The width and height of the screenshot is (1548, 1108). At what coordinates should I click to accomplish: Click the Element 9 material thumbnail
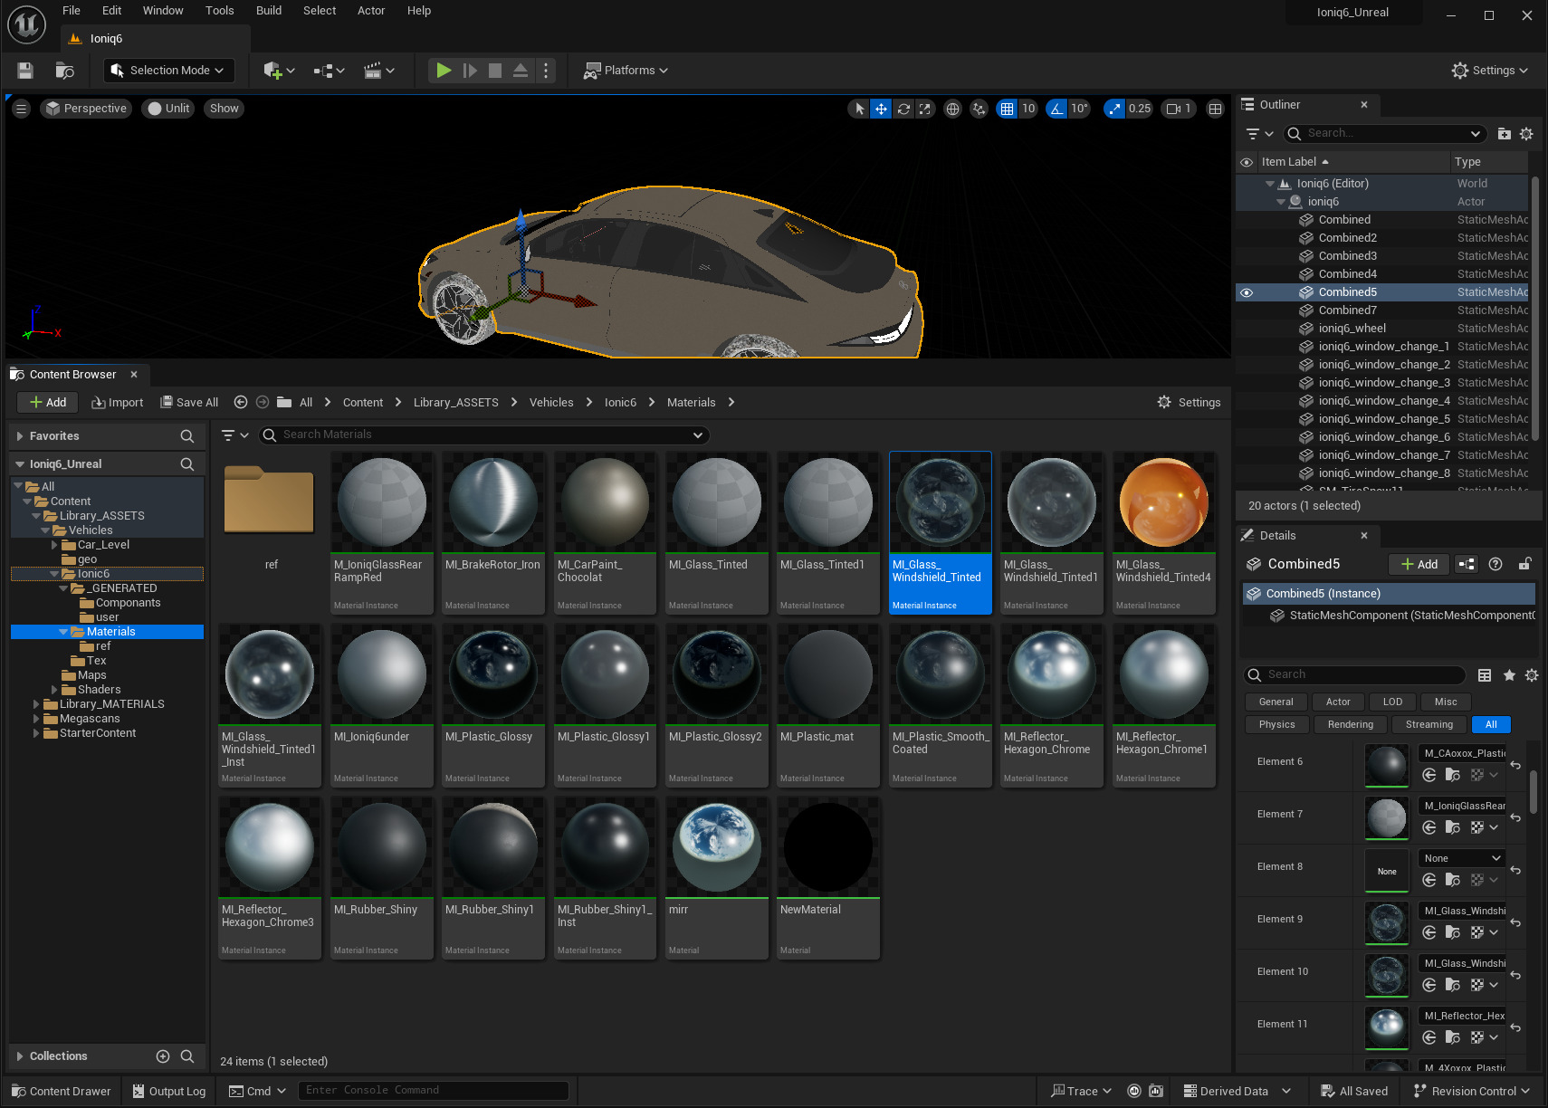coord(1387,923)
